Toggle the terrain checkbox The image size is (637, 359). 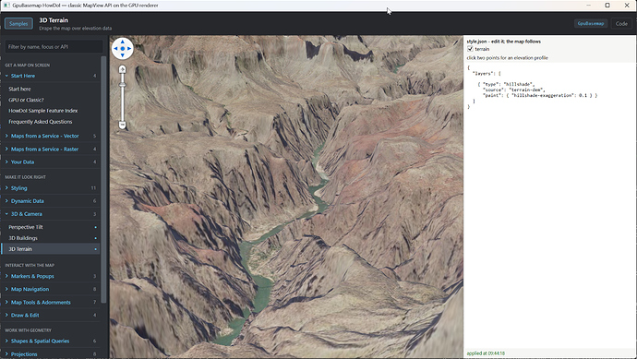click(470, 49)
